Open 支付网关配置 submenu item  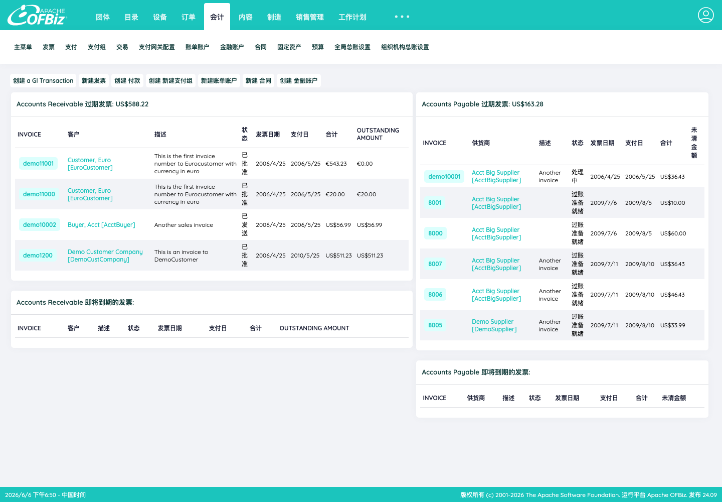tap(157, 47)
